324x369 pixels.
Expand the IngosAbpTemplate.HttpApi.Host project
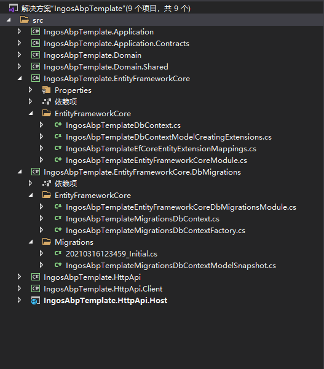pos(19,300)
